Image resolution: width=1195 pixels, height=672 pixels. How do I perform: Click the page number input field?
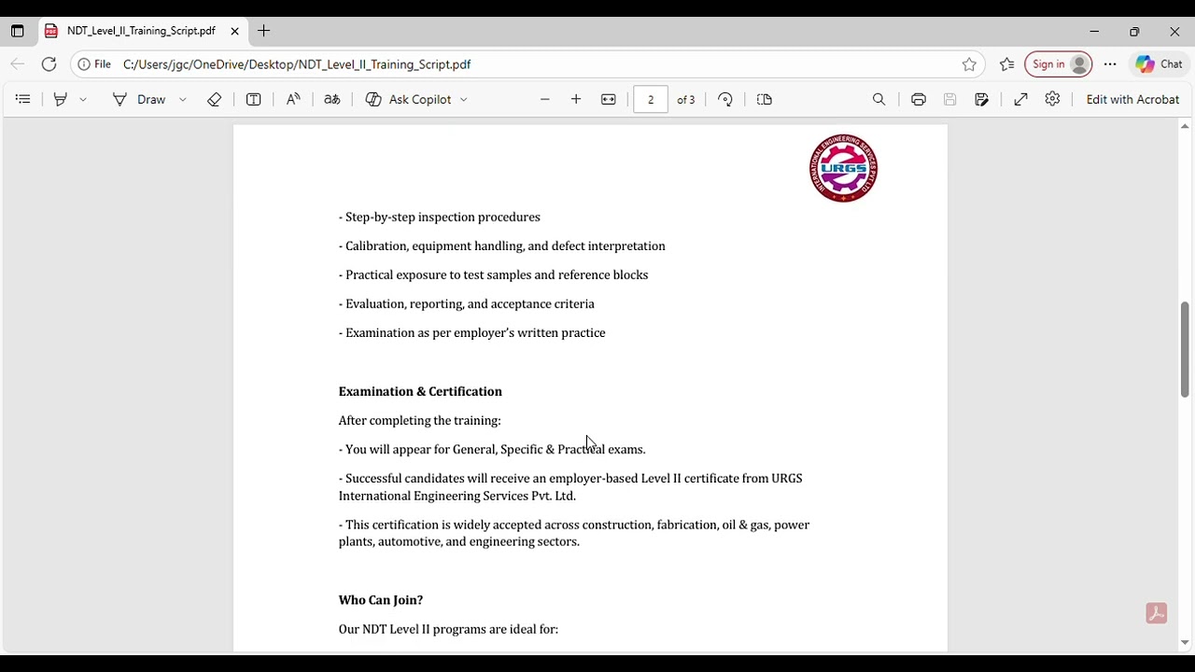coord(651,99)
